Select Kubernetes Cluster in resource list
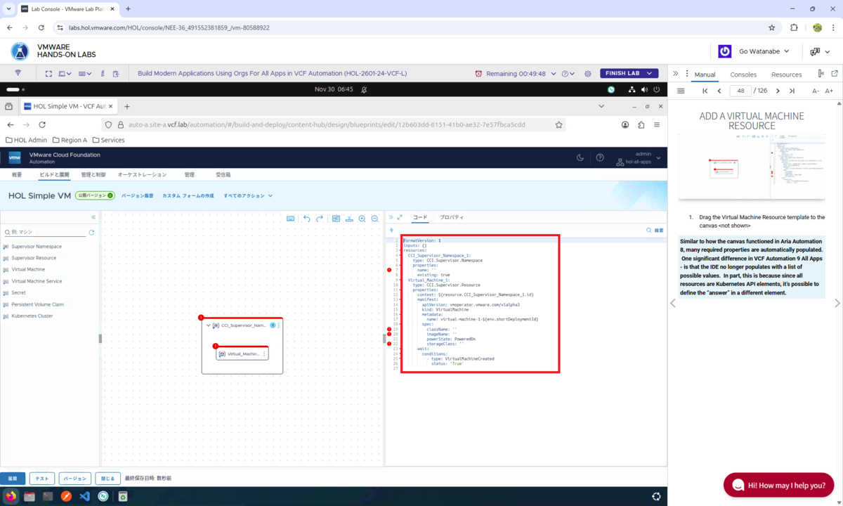The image size is (843, 506). (x=32, y=316)
